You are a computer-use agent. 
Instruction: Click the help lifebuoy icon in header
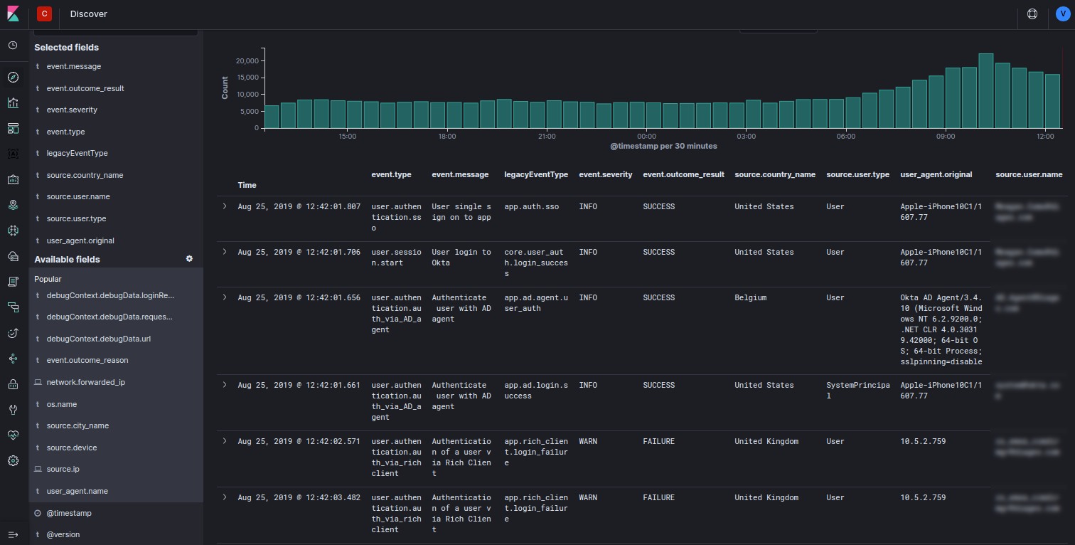tap(1032, 14)
